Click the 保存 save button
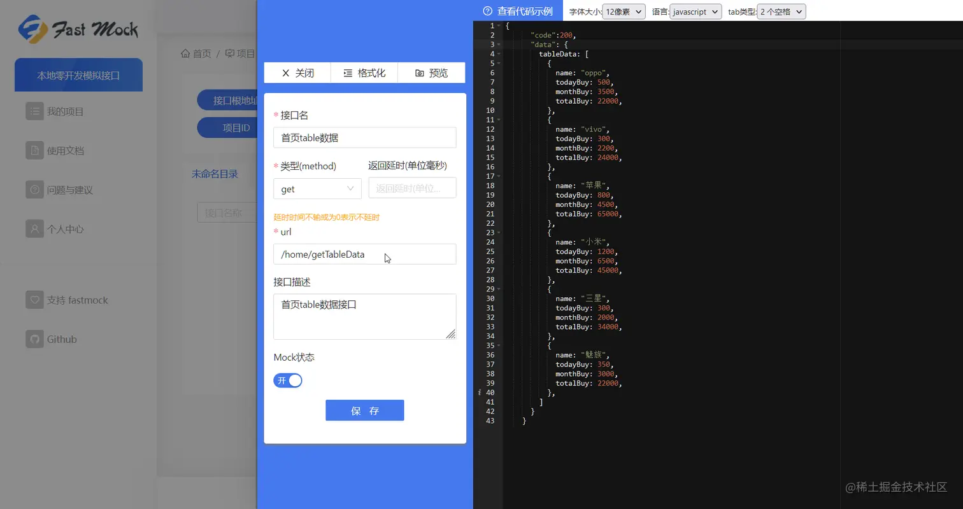 point(365,410)
